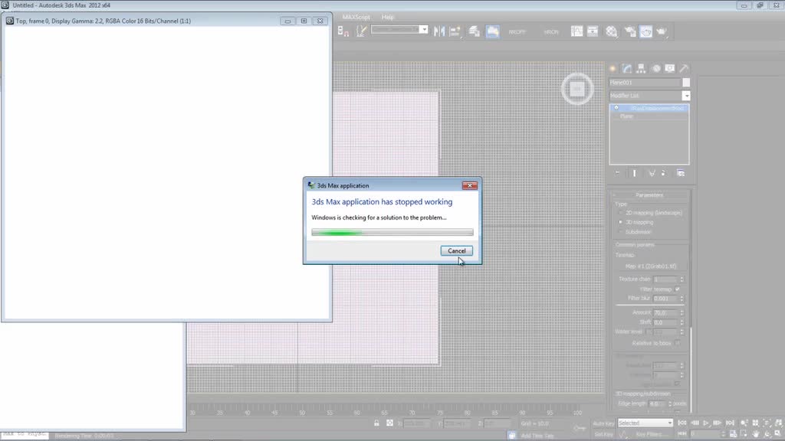This screenshot has width=785, height=441.
Task: Toggle the Relative to bbox checkbox
Action: pyautogui.click(x=678, y=343)
